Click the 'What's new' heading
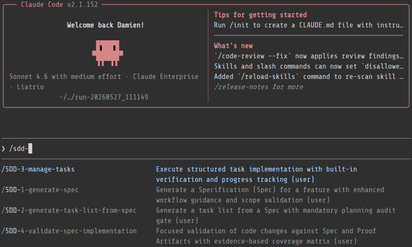This screenshot has width=412, height=247. click(x=233, y=46)
